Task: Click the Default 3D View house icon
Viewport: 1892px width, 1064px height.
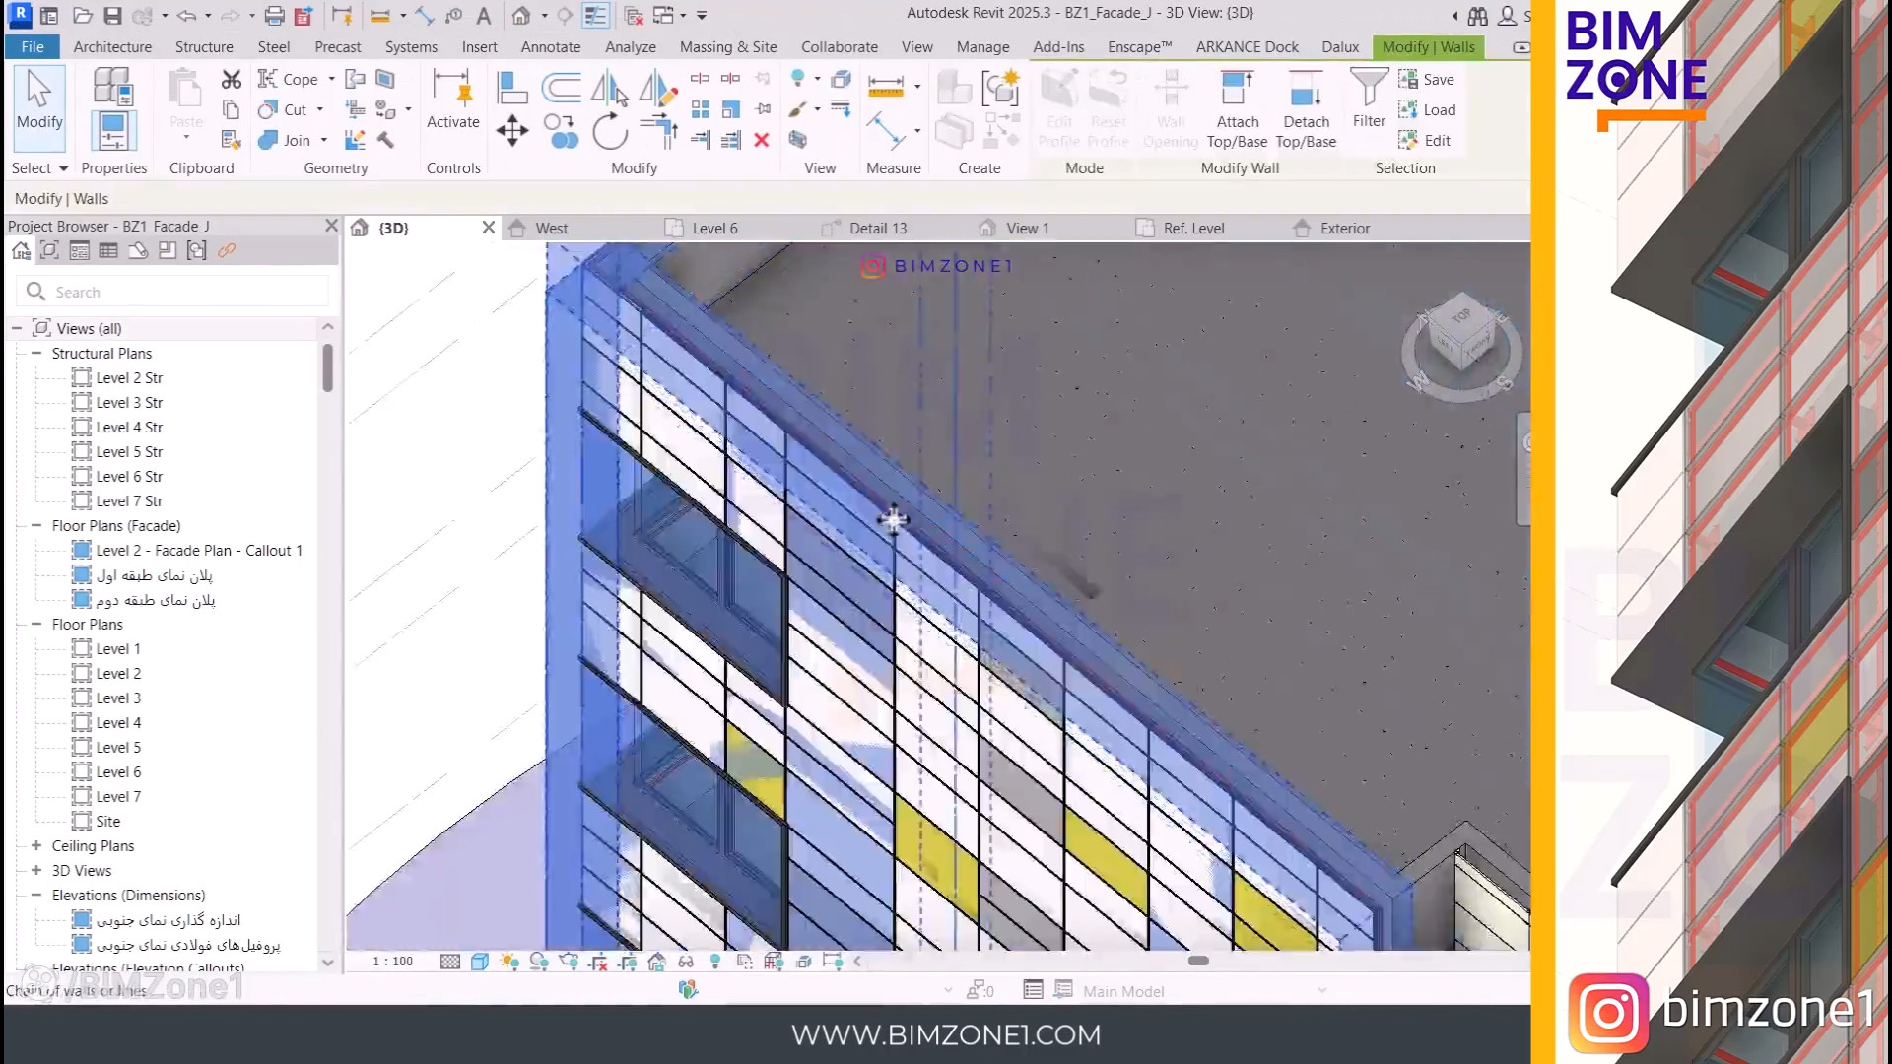Action: [x=520, y=15]
